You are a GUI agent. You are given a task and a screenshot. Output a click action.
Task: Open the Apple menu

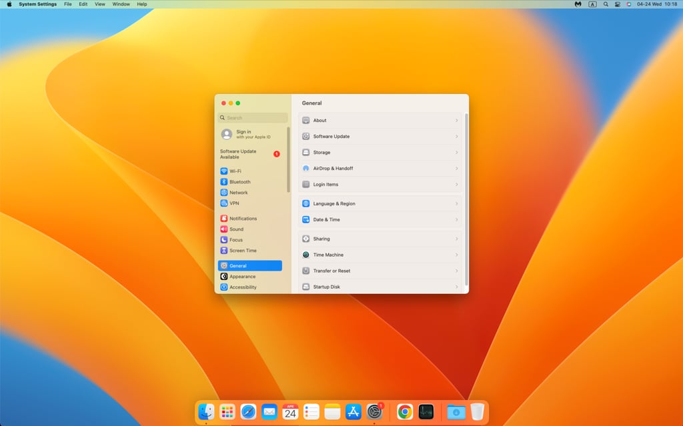(9, 4)
